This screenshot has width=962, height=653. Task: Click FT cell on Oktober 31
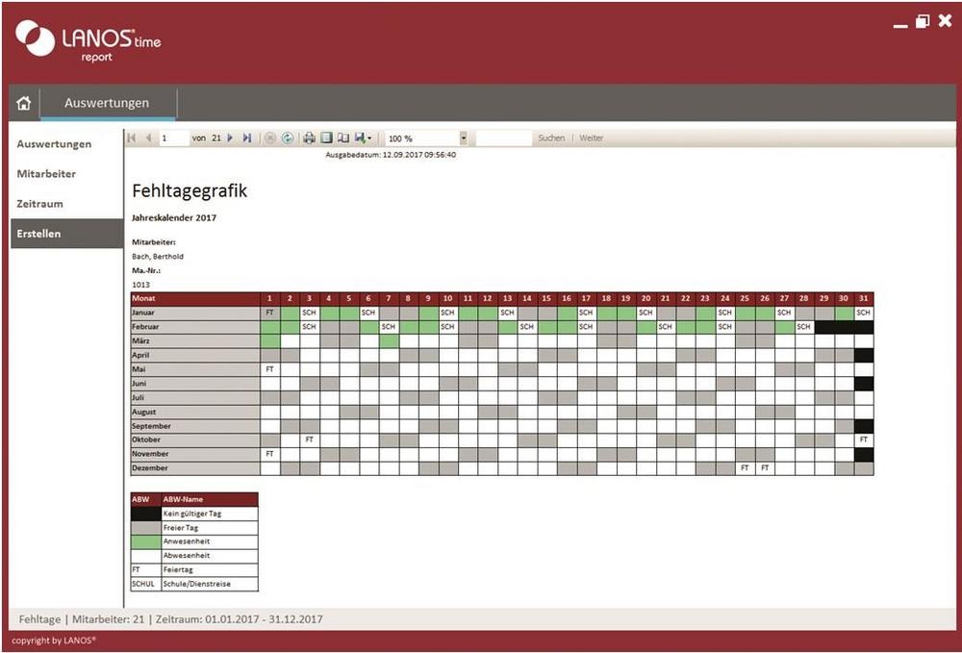point(863,440)
